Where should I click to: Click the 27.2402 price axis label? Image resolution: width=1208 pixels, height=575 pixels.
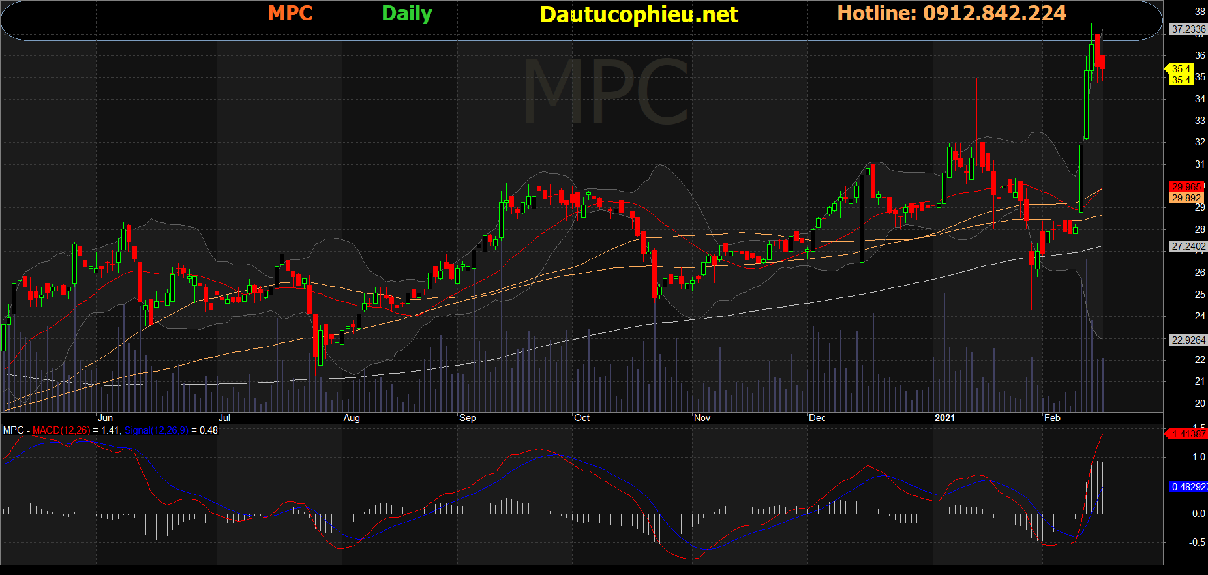point(1188,246)
